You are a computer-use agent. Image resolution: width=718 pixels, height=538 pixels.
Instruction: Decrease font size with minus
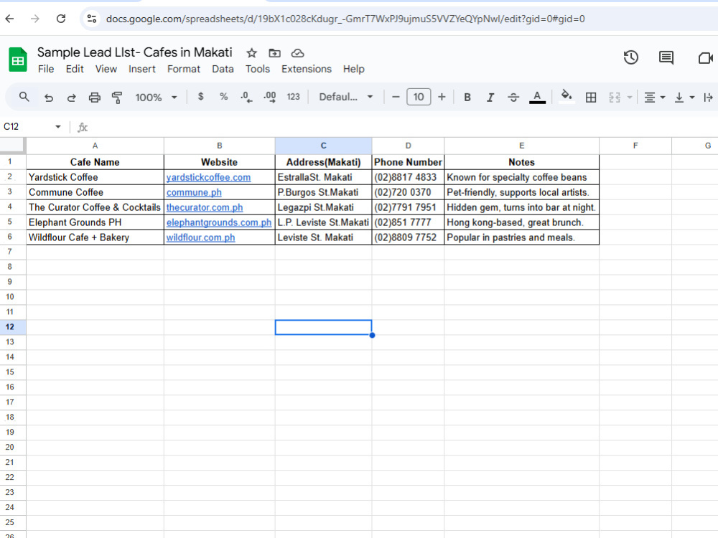point(396,97)
